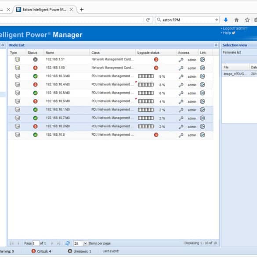Open the Help link

[x=227, y=33]
